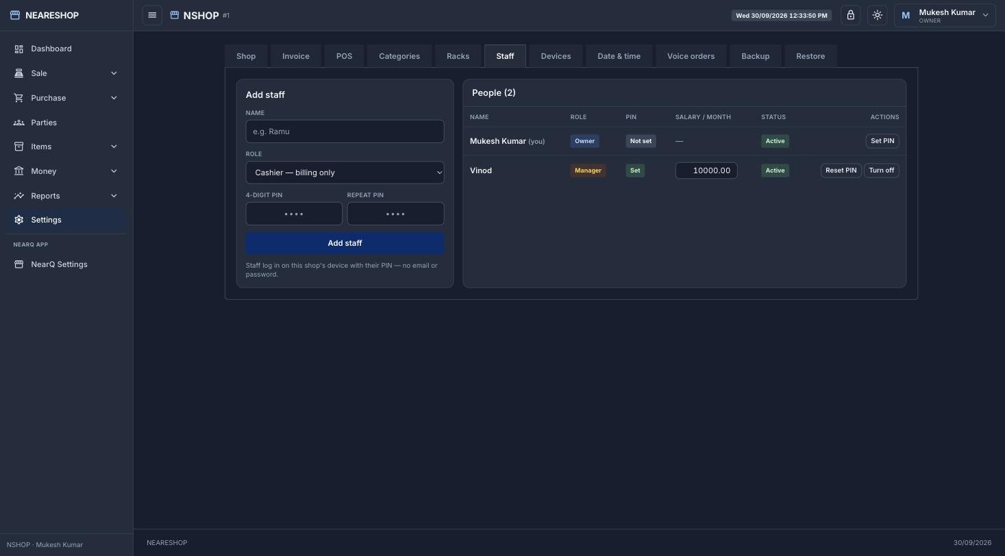Click the Repeat PIN field

(x=395, y=214)
